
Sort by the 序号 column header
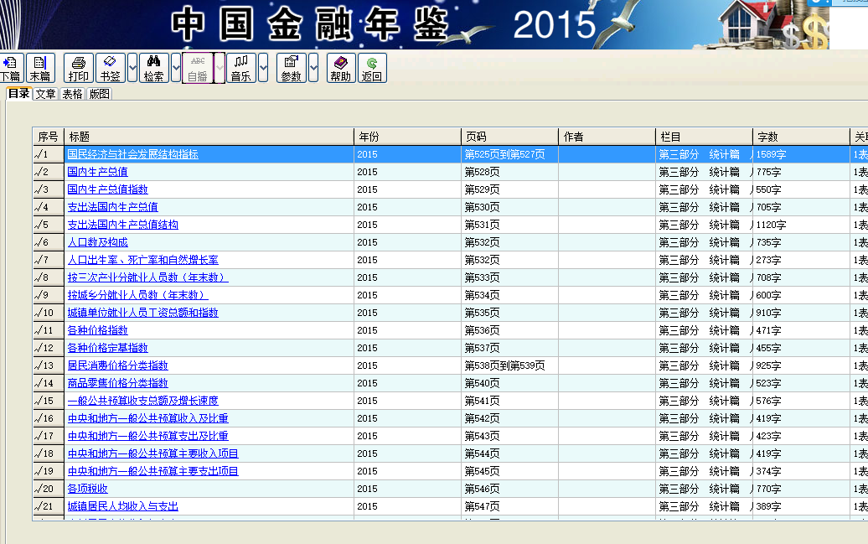[48, 137]
